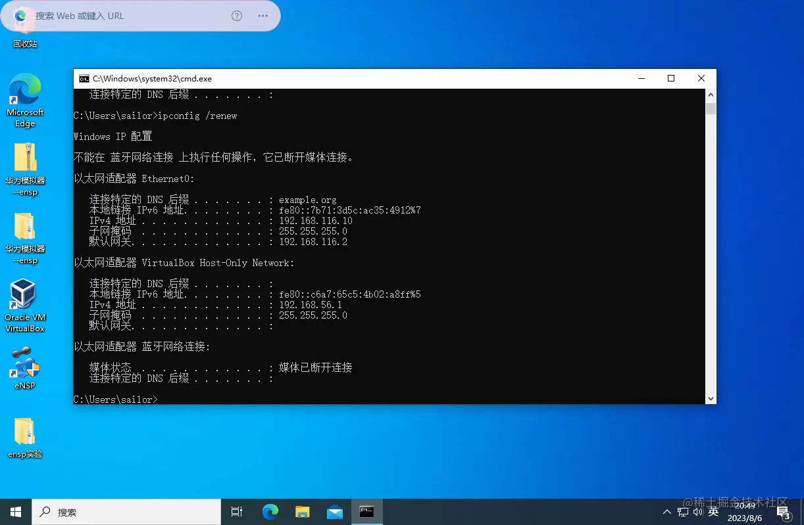Show hidden system tray icons
Viewport: 804px width, 525px height.
[x=667, y=512]
